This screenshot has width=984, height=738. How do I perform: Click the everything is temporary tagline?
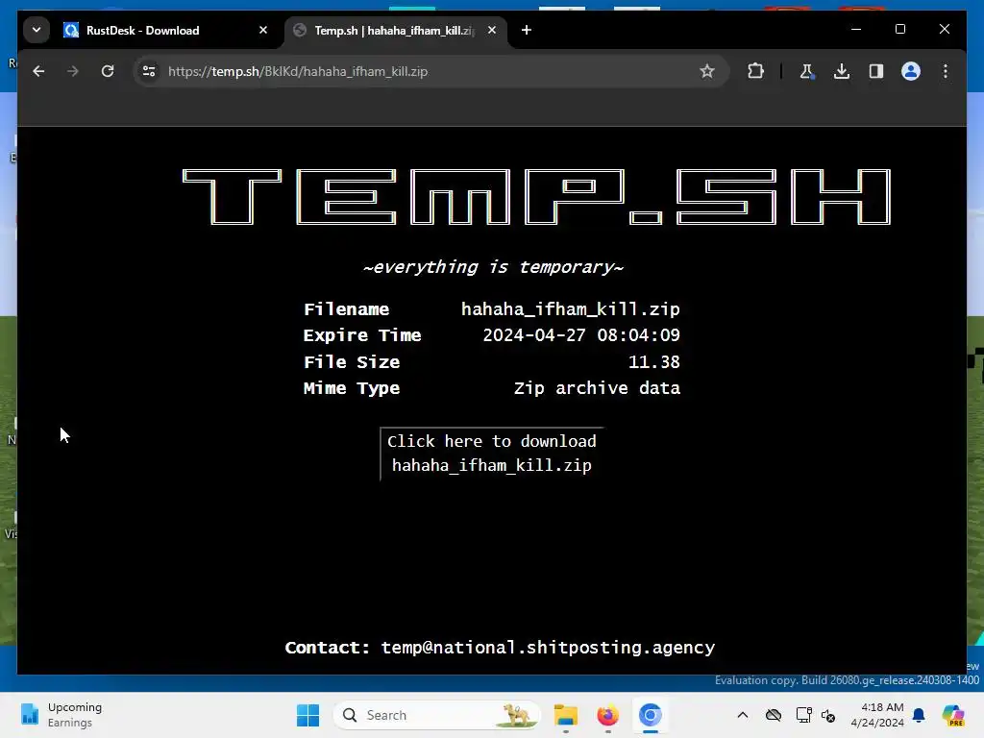[493, 267]
